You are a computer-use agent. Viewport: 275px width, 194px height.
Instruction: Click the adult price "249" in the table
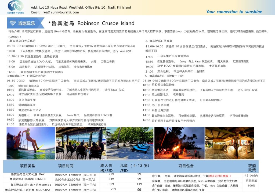coord(111,179)
